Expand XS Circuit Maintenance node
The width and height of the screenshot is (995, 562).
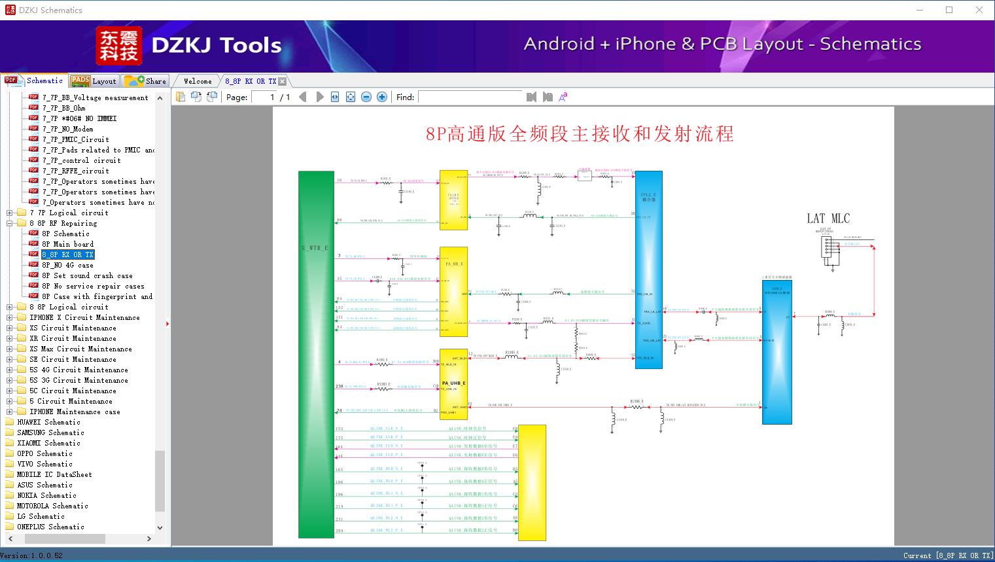coord(10,328)
